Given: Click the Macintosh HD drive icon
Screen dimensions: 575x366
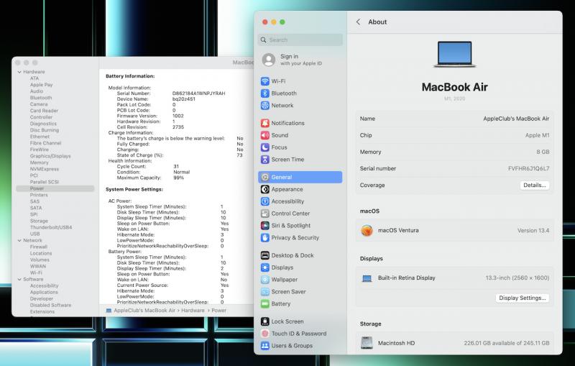Looking at the screenshot, I should coord(367,342).
